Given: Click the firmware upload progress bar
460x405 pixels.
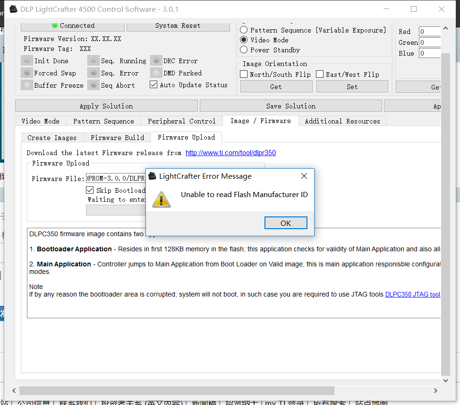Looking at the screenshot, I should 116,210.
